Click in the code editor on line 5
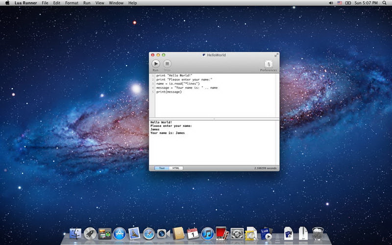Image resolution: width=392 pixels, height=245 pixels. tap(169, 92)
